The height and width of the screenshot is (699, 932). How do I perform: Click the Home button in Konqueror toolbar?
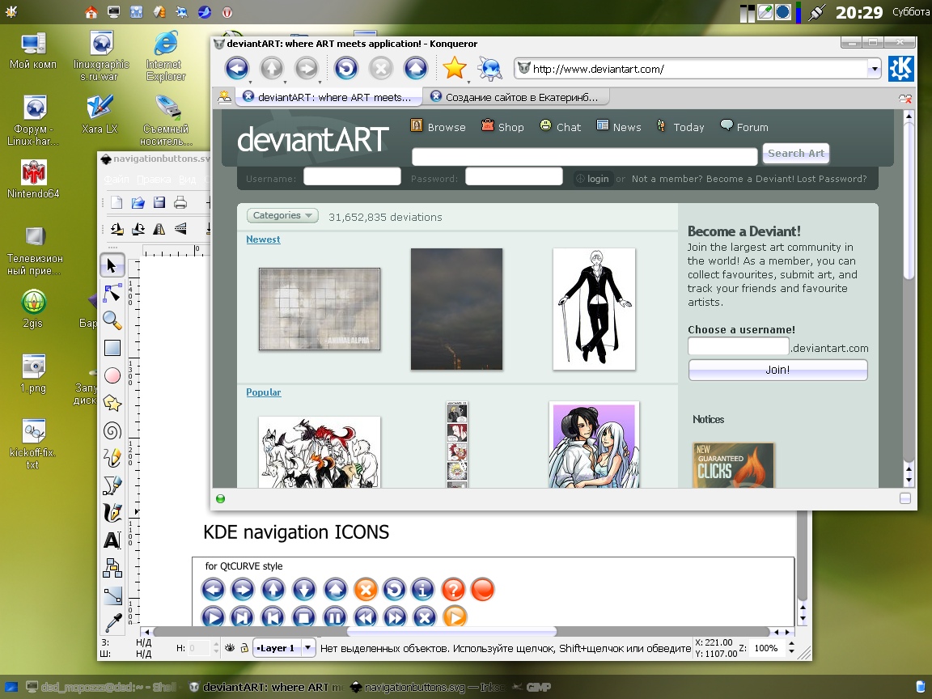click(416, 68)
